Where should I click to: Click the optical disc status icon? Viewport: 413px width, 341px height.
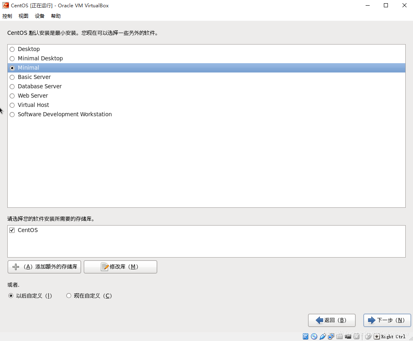(314, 336)
